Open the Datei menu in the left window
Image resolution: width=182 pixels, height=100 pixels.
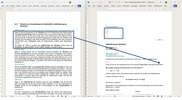[3, 6]
